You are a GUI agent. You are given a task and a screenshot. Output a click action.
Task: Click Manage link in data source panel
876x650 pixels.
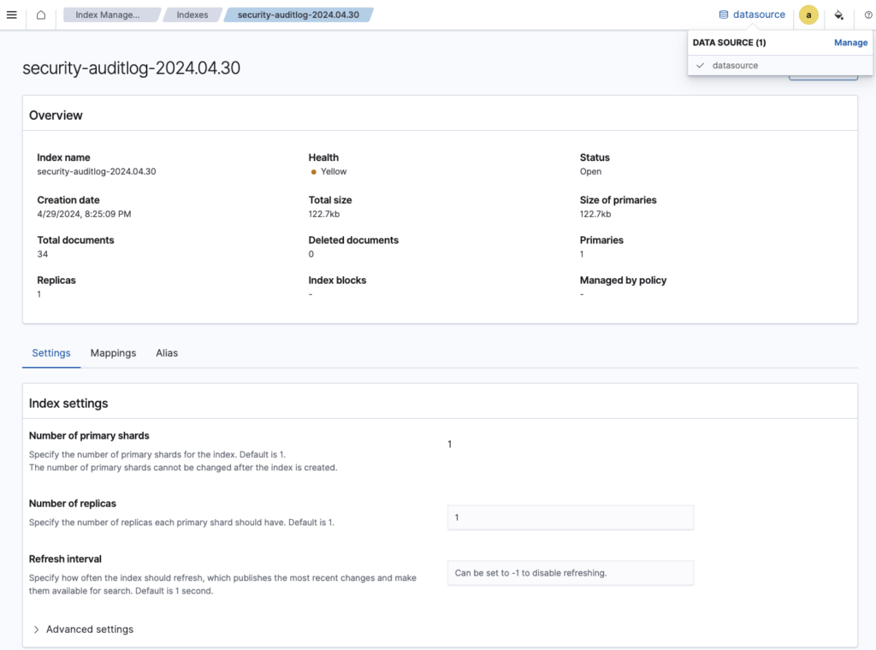tap(850, 43)
